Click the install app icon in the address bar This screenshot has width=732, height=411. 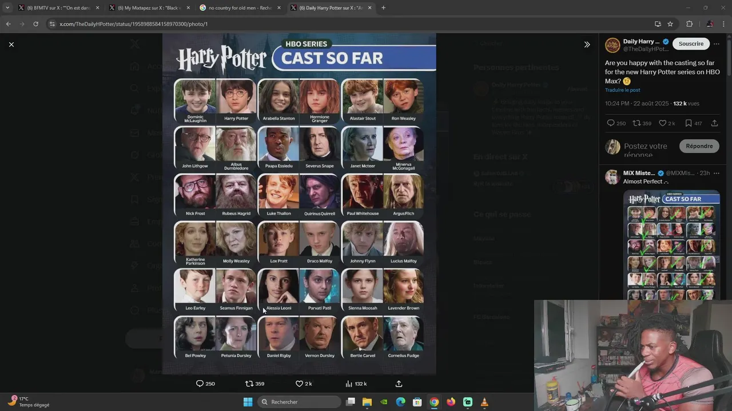point(658,24)
